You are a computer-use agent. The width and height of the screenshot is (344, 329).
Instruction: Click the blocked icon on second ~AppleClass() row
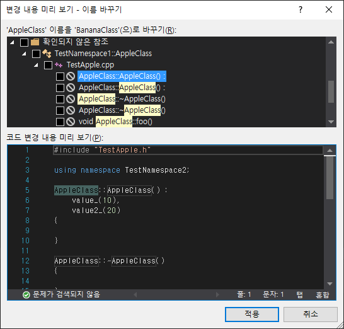point(71,110)
